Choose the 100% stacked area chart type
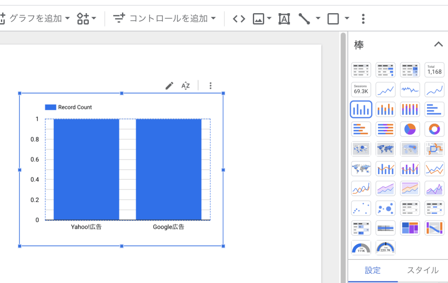The image size is (448, 283). click(410, 188)
